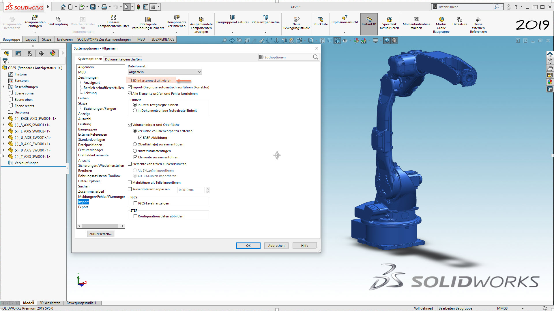Select Farben options category
Screen dimensions: 554x311
point(83,98)
